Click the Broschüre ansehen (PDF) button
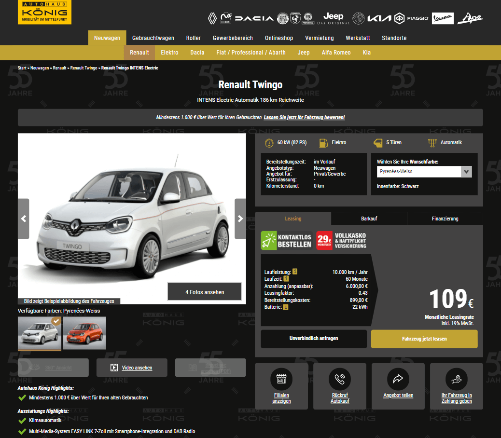This screenshot has height=438, width=501. pyautogui.click(x=210, y=368)
